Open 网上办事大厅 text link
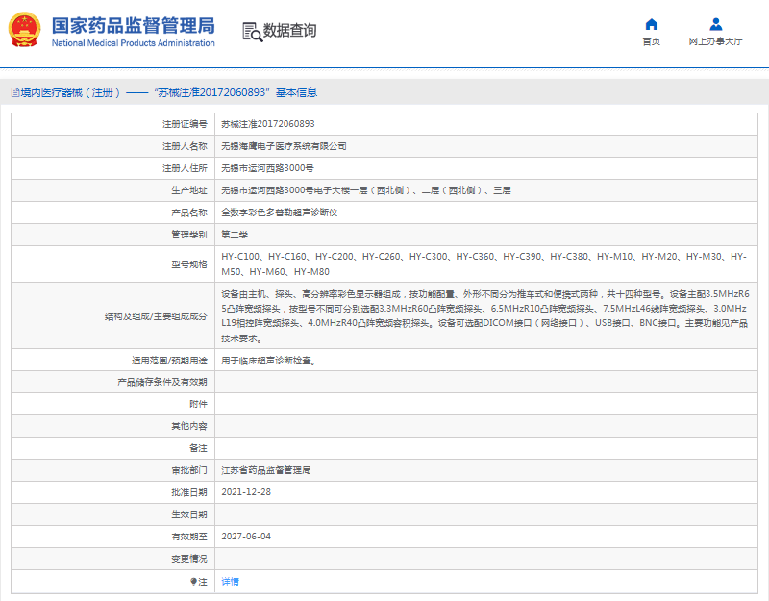 [715, 41]
